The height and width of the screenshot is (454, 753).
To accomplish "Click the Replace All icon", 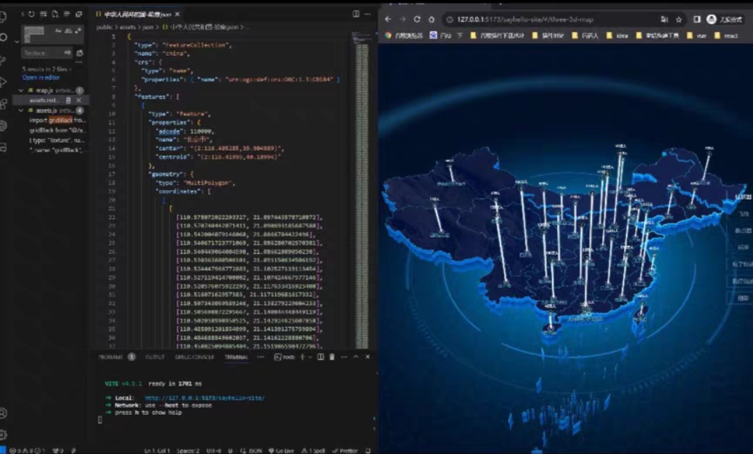I will [x=80, y=53].
